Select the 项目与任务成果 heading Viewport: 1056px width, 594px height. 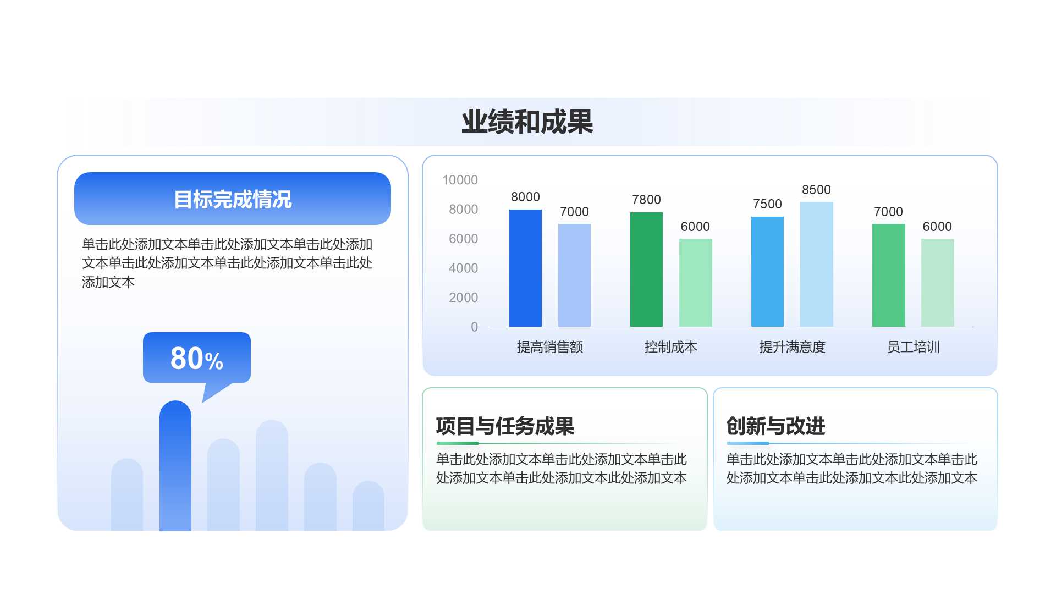coord(504,426)
